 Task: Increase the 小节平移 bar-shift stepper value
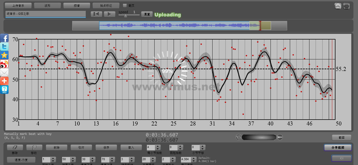[x=203, y=146]
